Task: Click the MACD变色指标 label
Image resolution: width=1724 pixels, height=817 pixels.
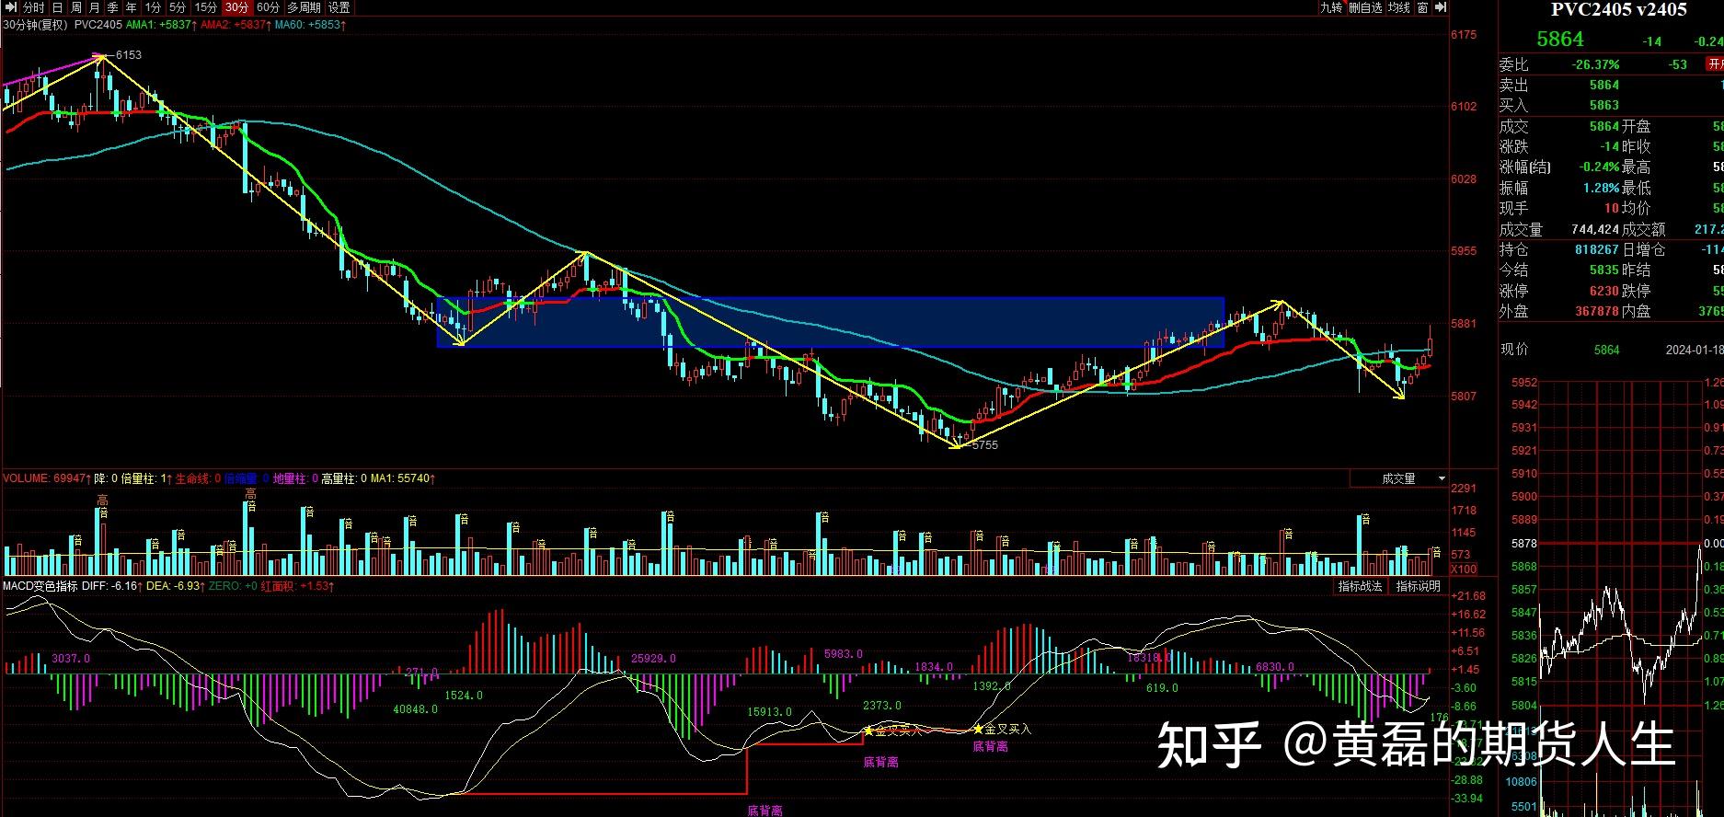Action: point(40,586)
